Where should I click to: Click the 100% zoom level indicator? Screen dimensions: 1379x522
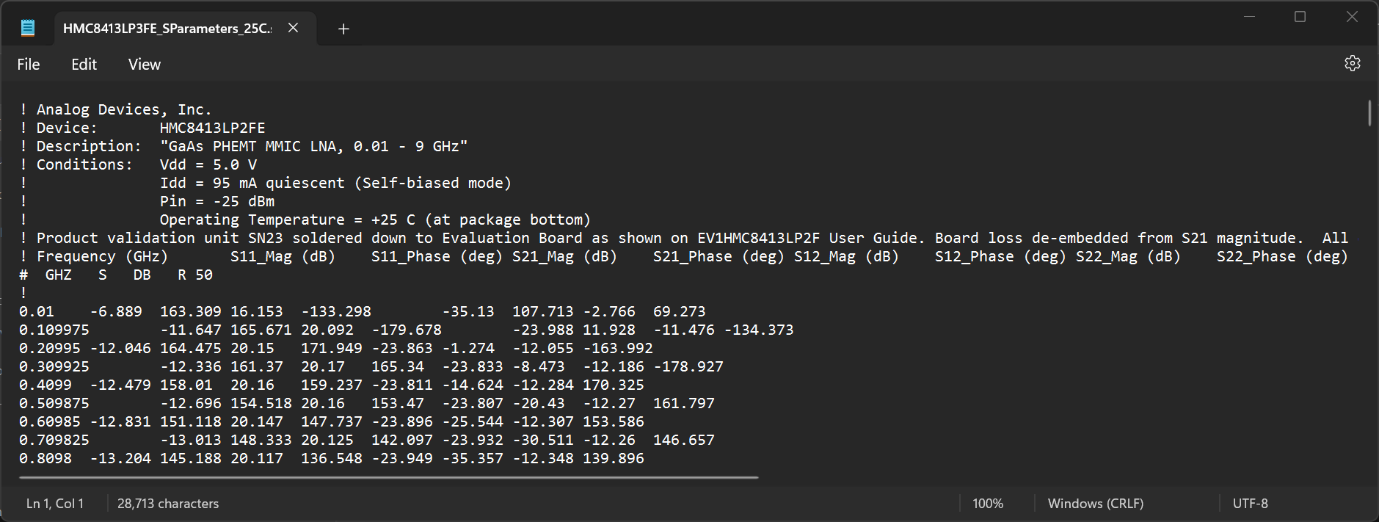[987, 504]
